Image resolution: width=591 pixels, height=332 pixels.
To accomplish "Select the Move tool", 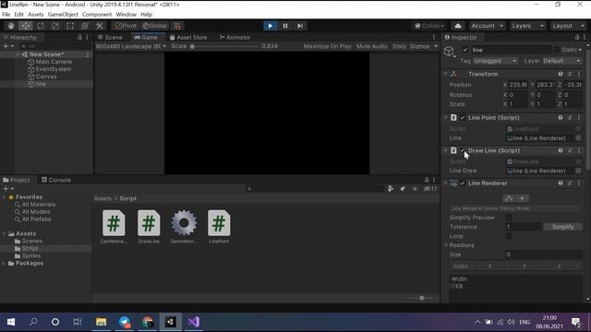I will [x=26, y=26].
